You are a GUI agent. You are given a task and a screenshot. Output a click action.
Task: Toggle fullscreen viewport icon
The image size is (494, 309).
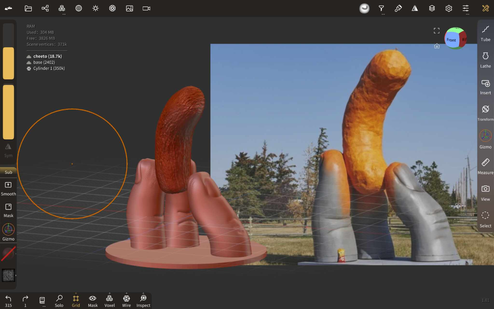[437, 31]
